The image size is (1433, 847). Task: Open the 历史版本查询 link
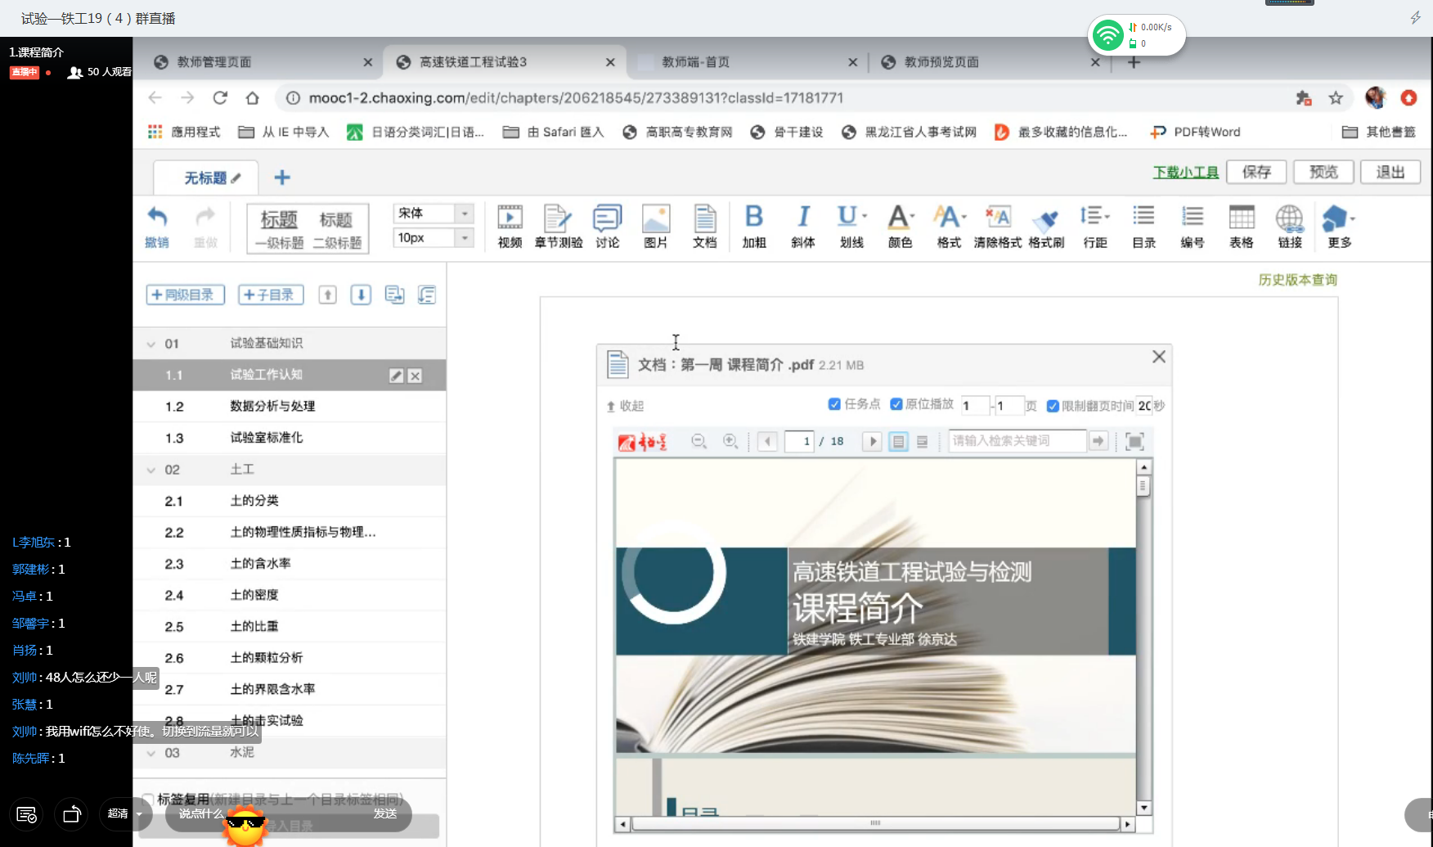1297,280
